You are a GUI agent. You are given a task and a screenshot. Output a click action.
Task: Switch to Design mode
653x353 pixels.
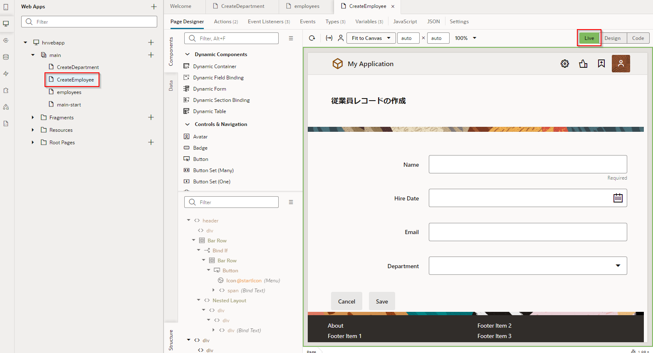(612, 38)
